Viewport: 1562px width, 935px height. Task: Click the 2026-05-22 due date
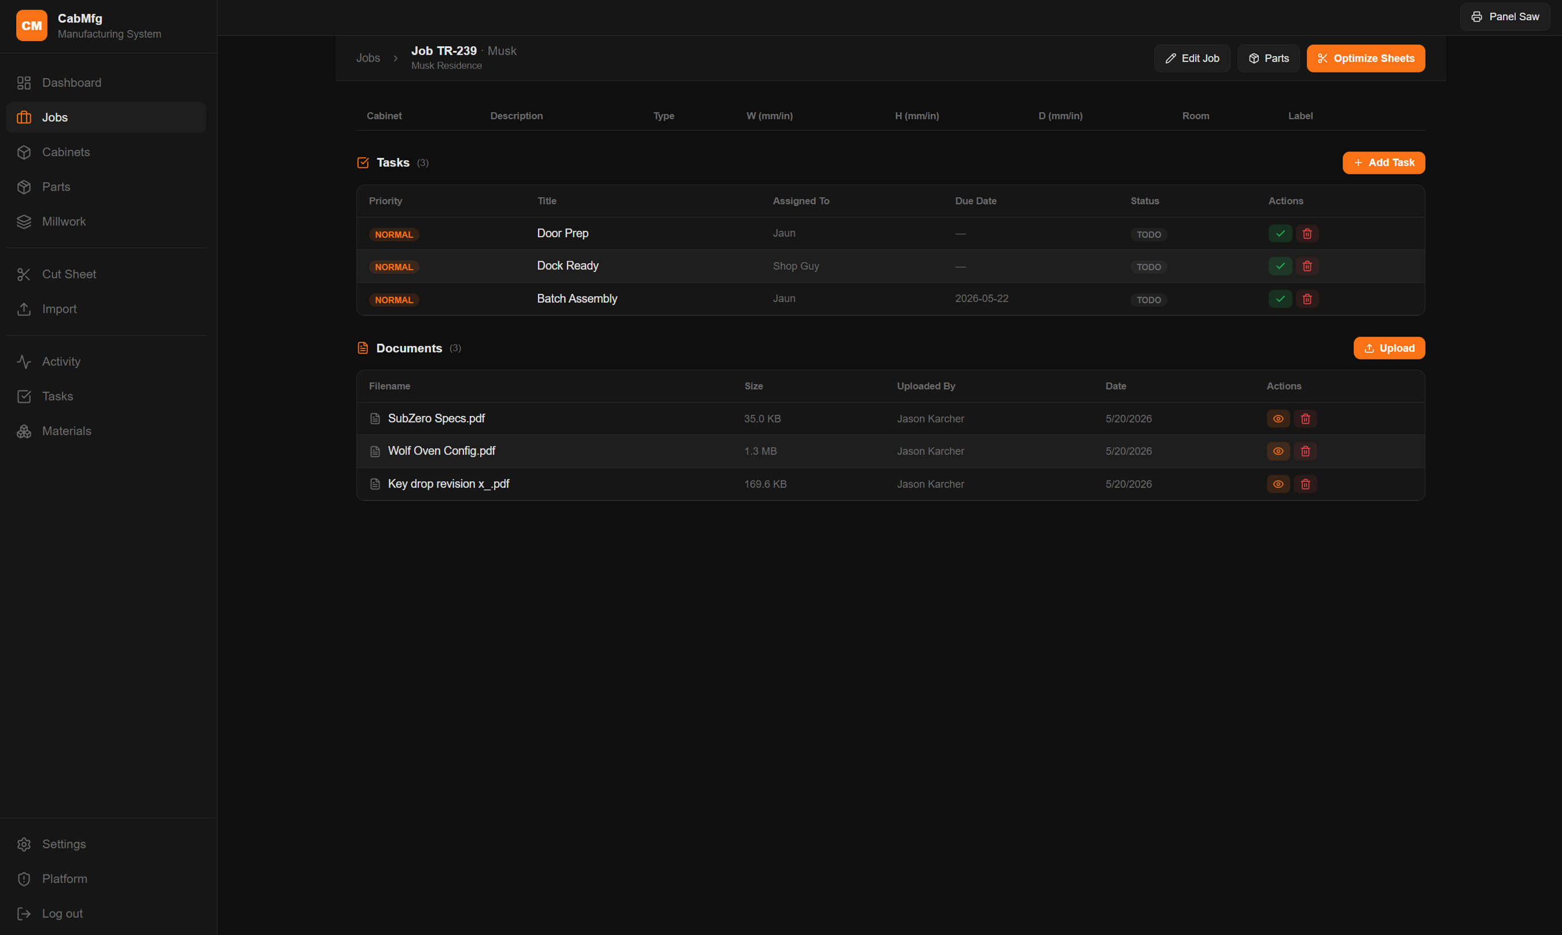(x=981, y=299)
